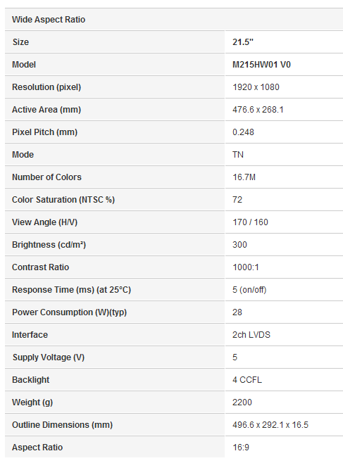343x463 pixels.
Task: Click the Wide Aspect Ratio header
Action: [49, 20]
